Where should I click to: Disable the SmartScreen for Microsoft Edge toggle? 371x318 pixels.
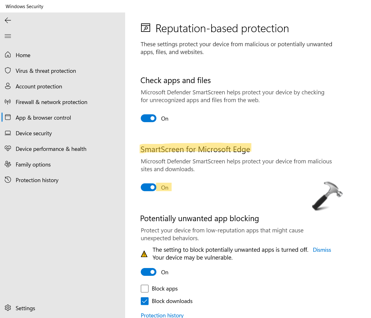tap(149, 187)
